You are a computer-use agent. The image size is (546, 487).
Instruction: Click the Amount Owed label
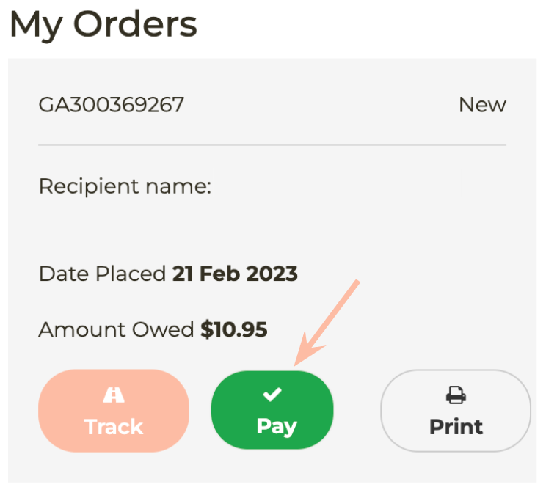coord(116,329)
